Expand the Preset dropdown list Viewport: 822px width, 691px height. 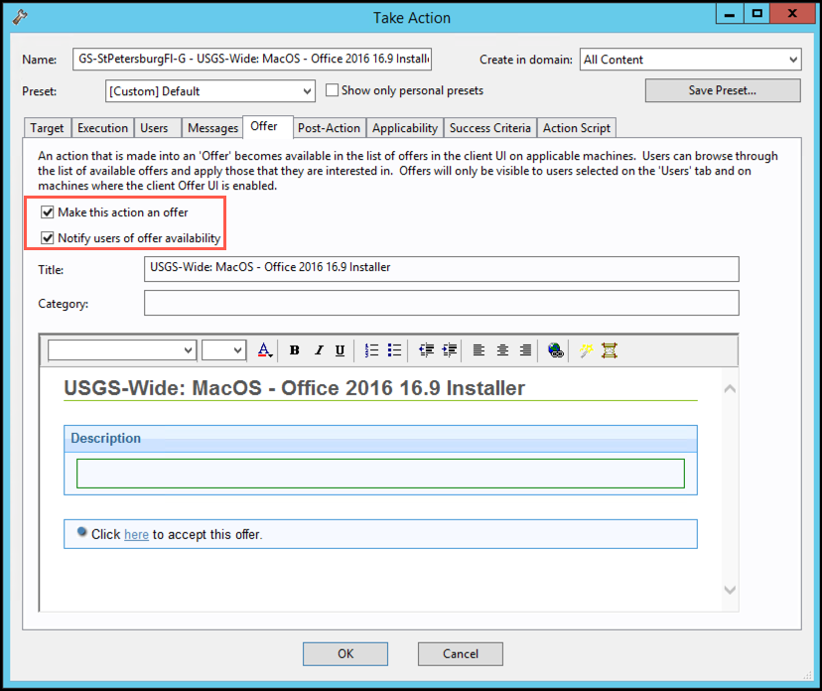[x=210, y=90]
